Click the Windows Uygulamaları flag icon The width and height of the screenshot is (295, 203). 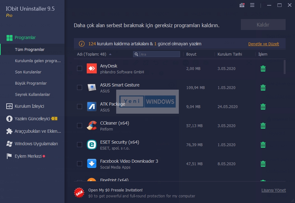pos(9,144)
